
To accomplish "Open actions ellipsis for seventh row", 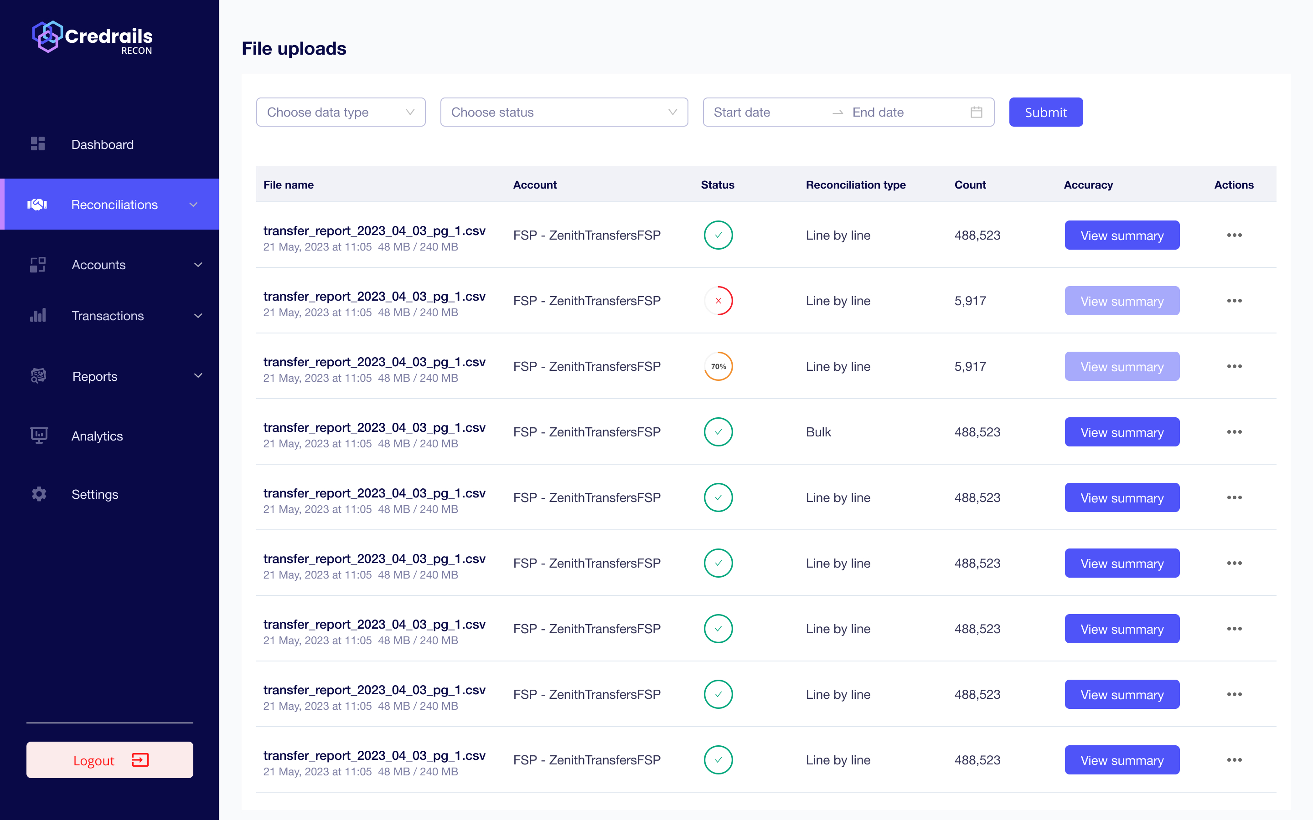I will pyautogui.click(x=1234, y=629).
